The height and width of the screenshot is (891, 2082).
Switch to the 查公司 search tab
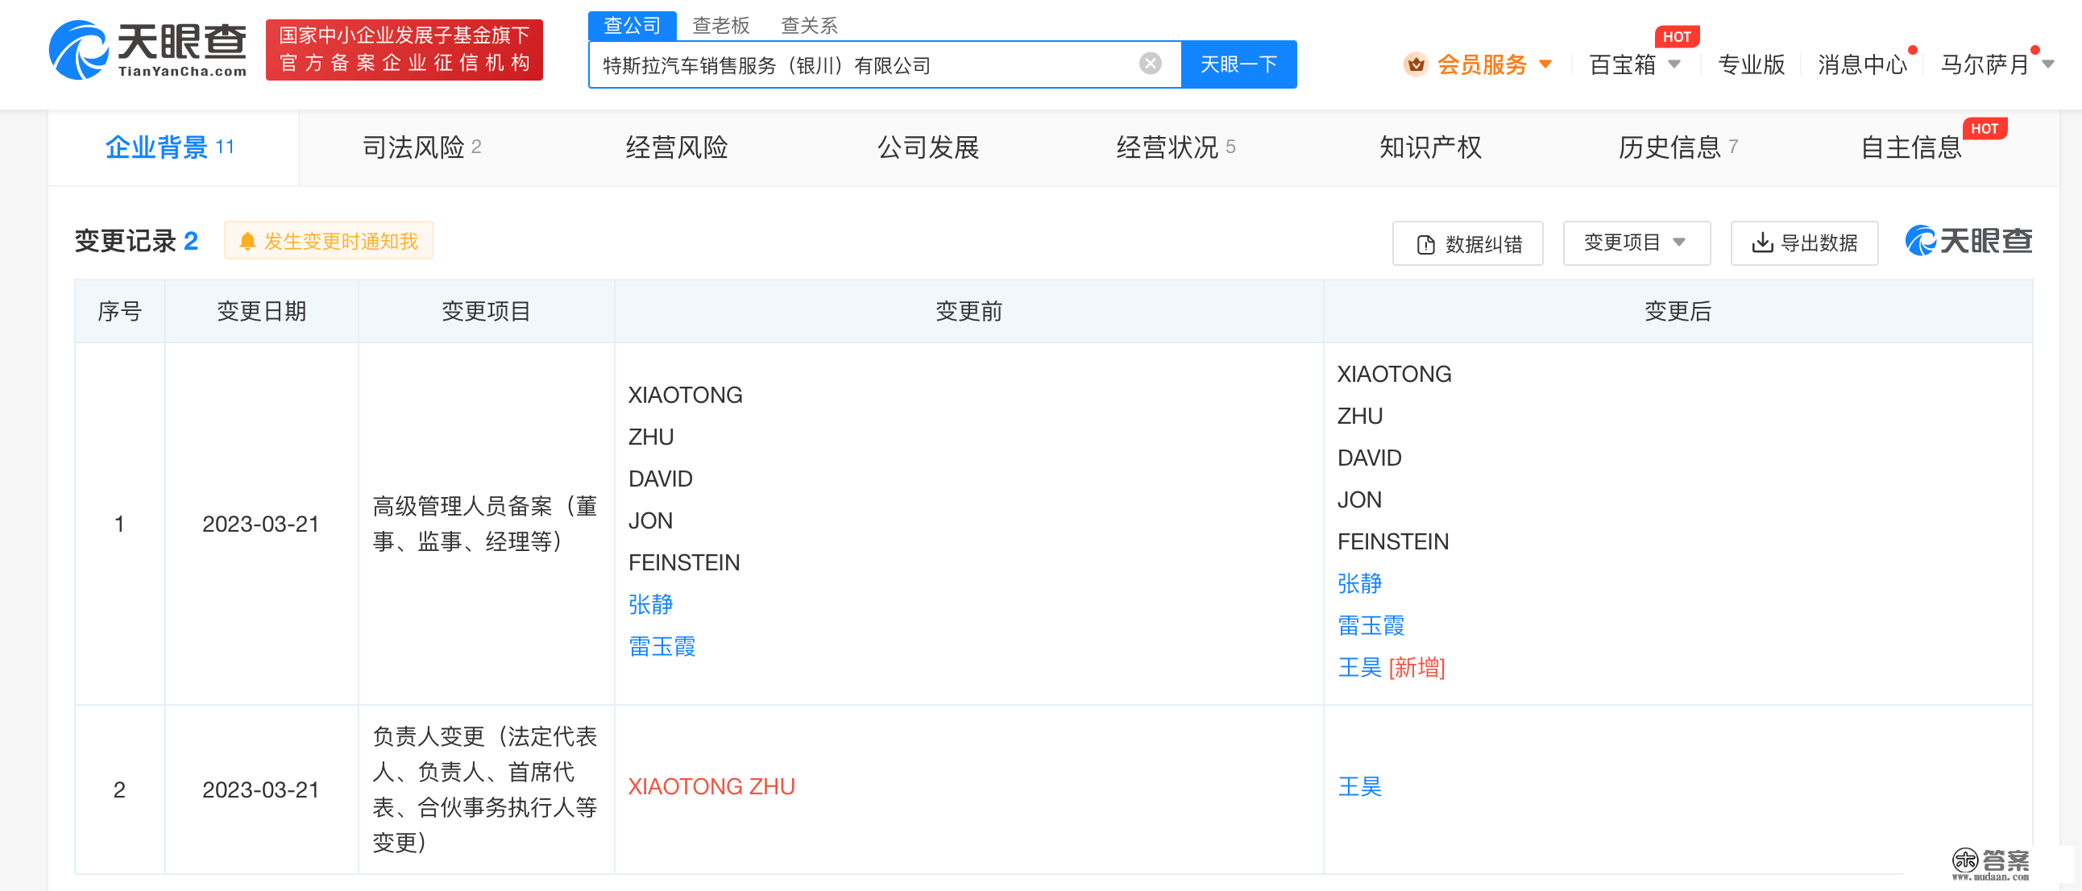coord(632,26)
